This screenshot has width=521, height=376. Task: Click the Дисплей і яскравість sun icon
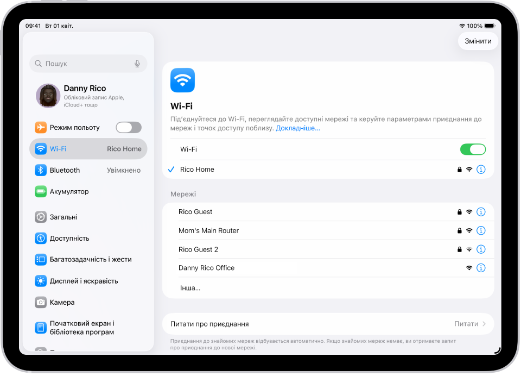coord(41,281)
